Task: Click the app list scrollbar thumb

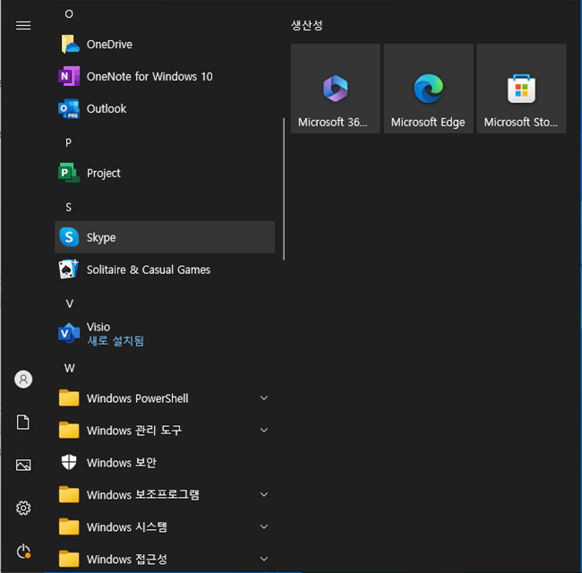Action: coord(284,189)
